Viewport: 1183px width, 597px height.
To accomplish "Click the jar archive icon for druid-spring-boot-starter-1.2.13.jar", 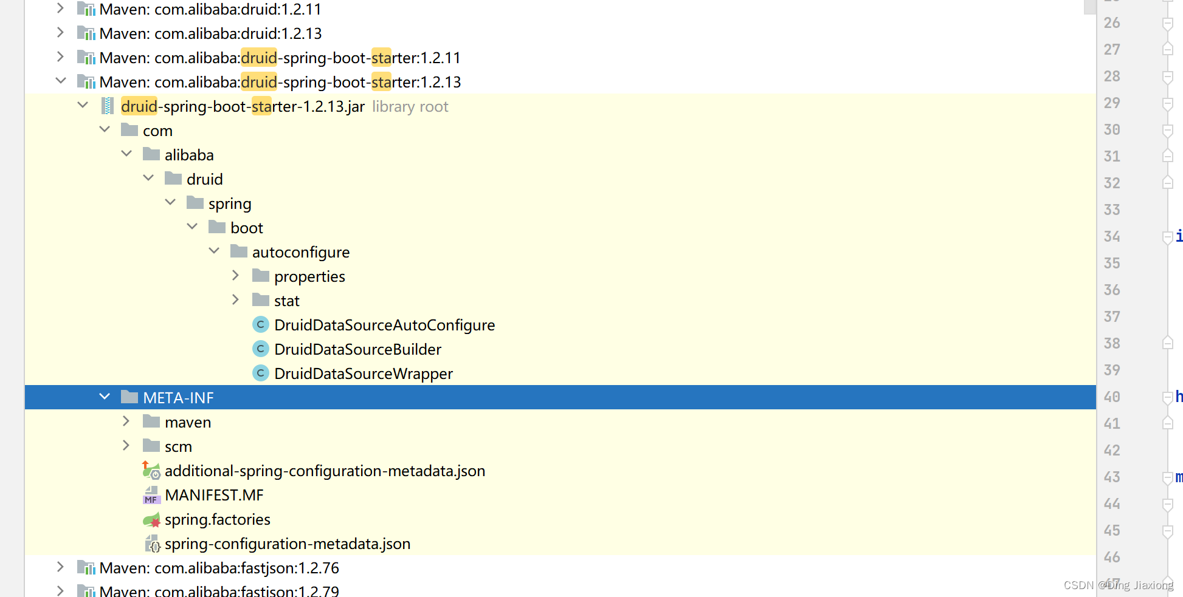I will (108, 106).
